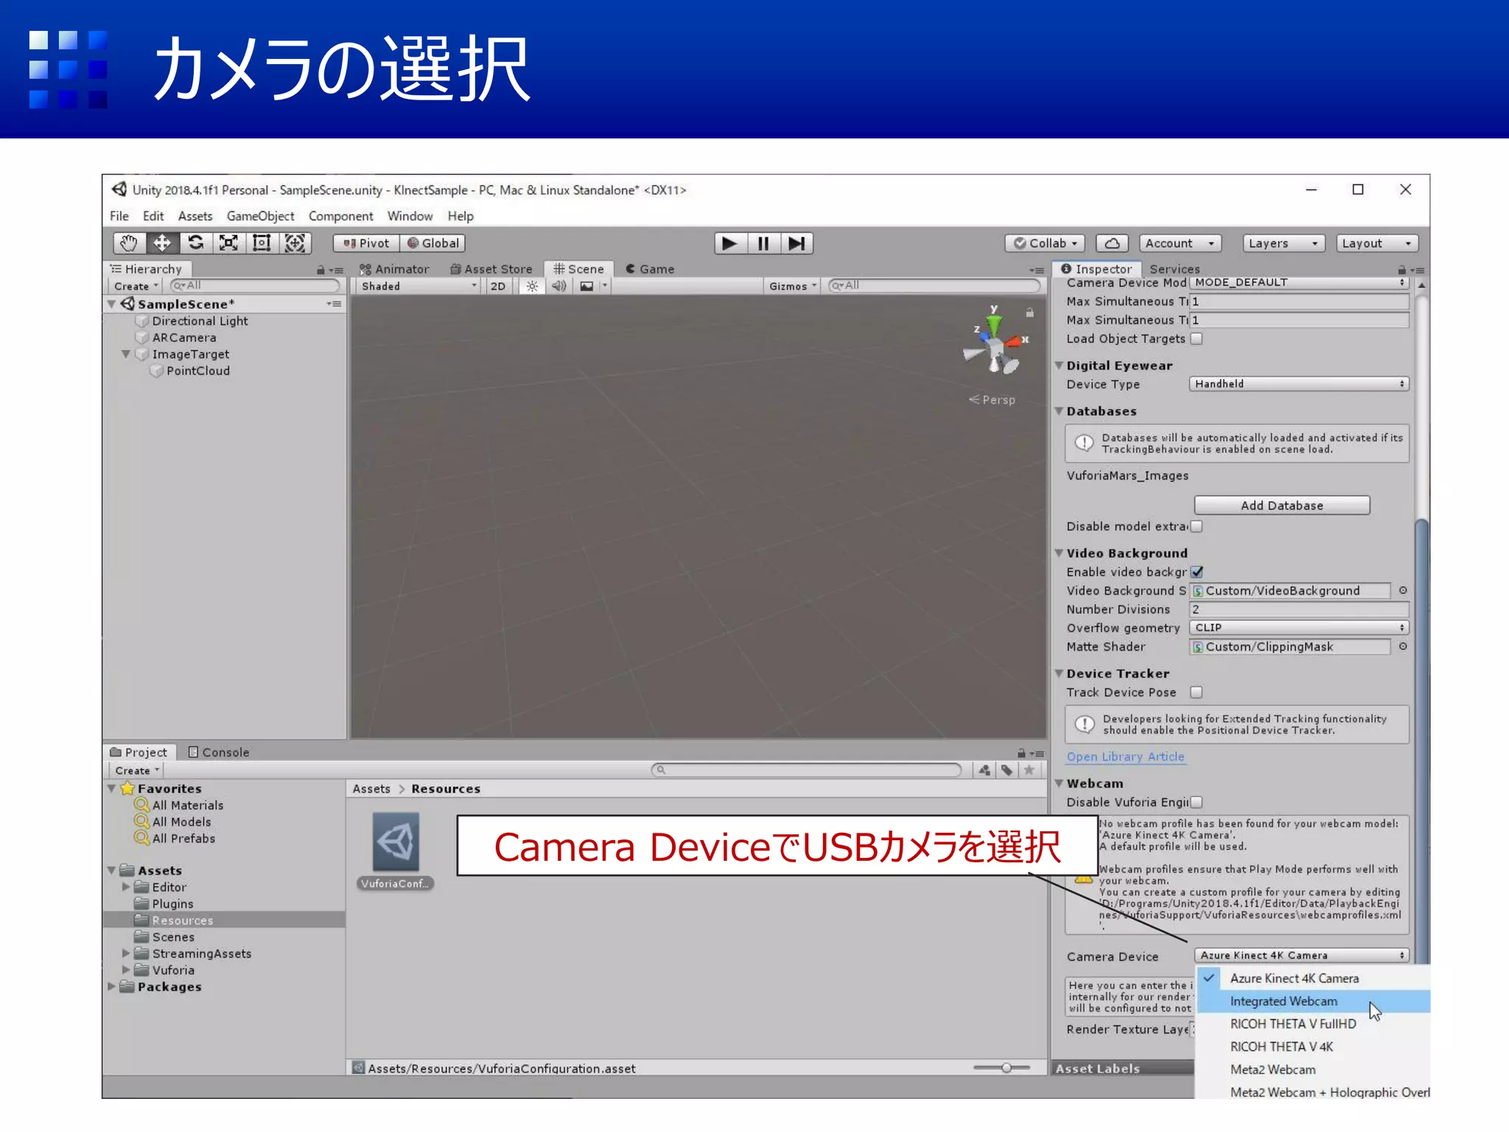Open Library Article link
Image resolution: width=1509 pixels, height=1132 pixels.
point(1125,757)
